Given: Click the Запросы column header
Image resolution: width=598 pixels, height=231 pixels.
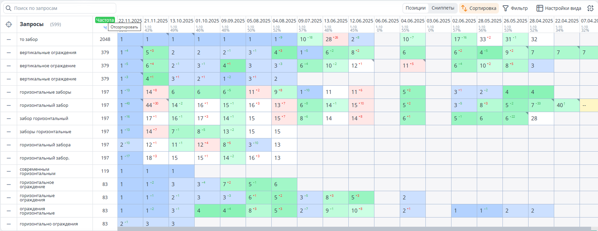Looking at the screenshot, I should point(32,24).
